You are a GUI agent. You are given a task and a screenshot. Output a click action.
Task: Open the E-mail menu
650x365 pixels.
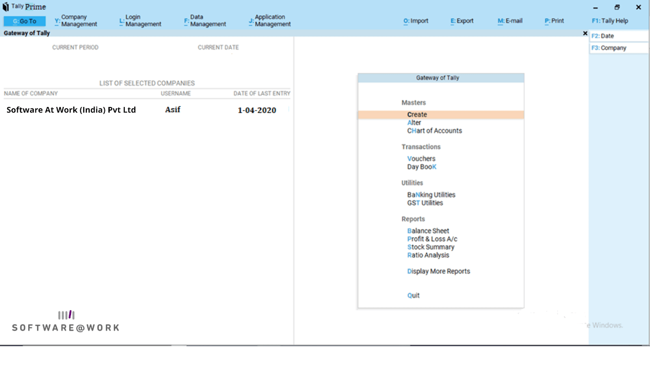510,21
